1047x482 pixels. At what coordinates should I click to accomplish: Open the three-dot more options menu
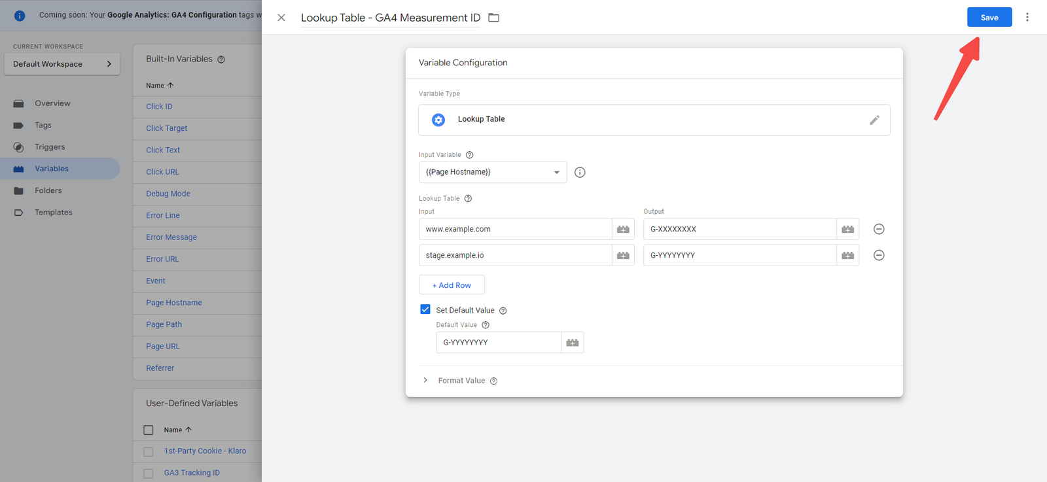pos(1027,18)
